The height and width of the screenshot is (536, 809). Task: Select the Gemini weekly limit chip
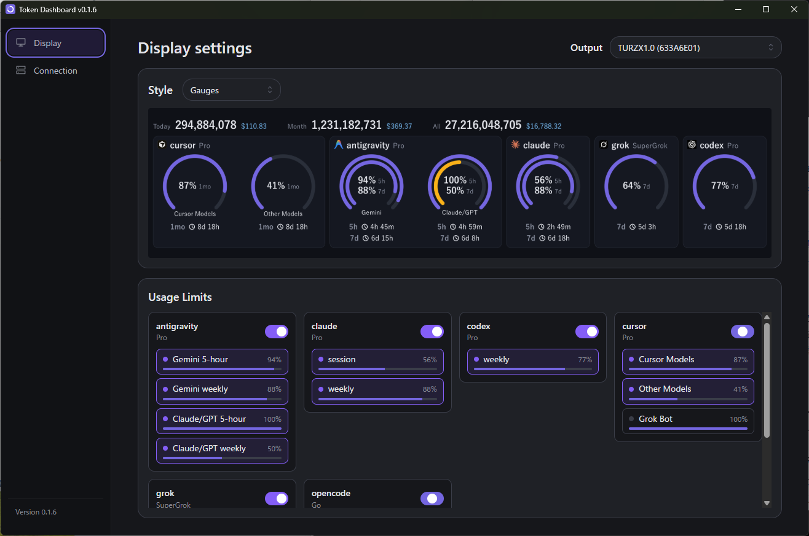[222, 391]
